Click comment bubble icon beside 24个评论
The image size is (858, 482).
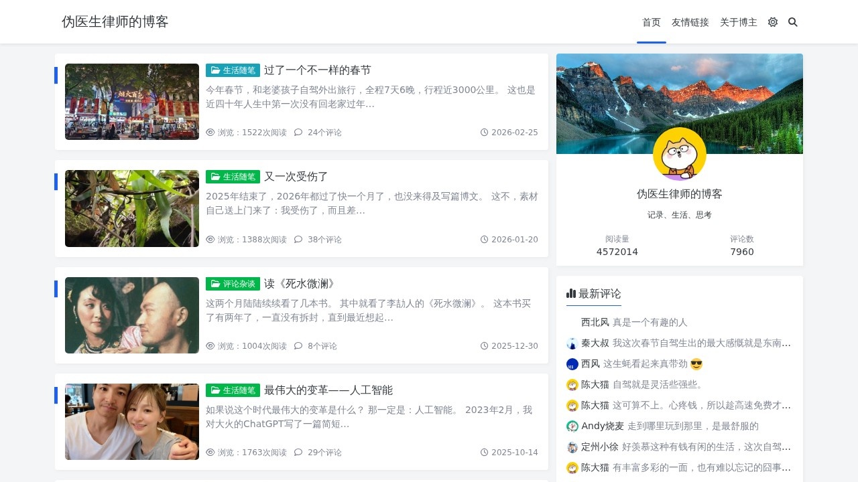(298, 133)
